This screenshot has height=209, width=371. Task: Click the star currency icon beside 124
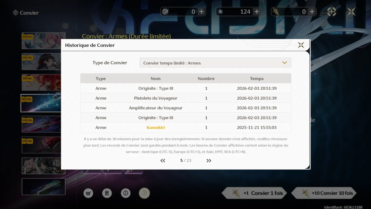tap(220, 12)
